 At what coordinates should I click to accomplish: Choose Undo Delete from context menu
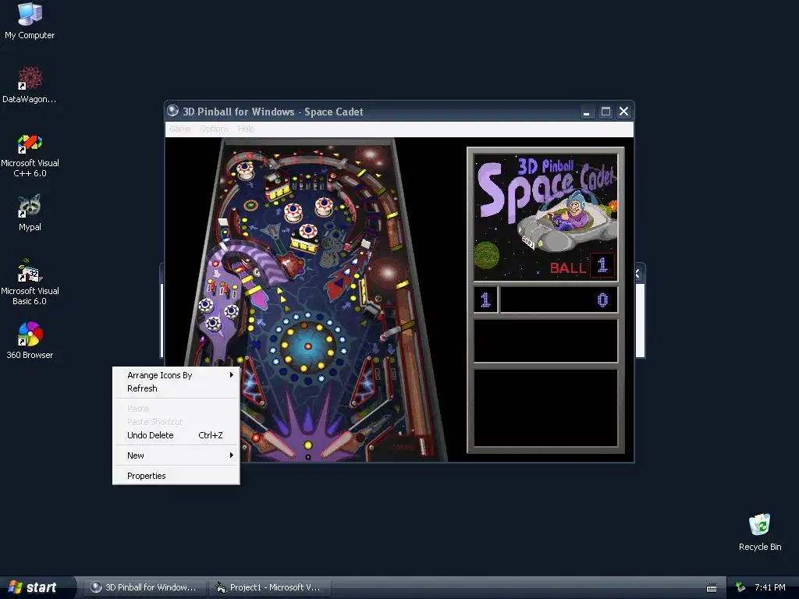tap(176, 435)
